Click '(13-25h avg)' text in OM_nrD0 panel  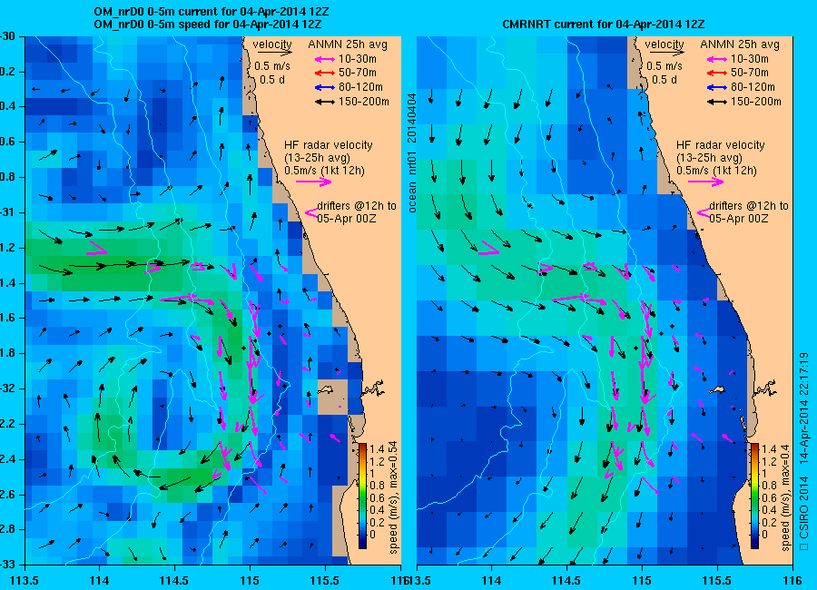click(x=317, y=158)
